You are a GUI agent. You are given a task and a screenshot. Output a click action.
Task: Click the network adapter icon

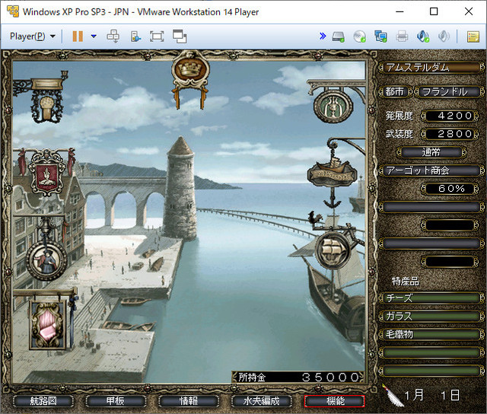click(380, 37)
